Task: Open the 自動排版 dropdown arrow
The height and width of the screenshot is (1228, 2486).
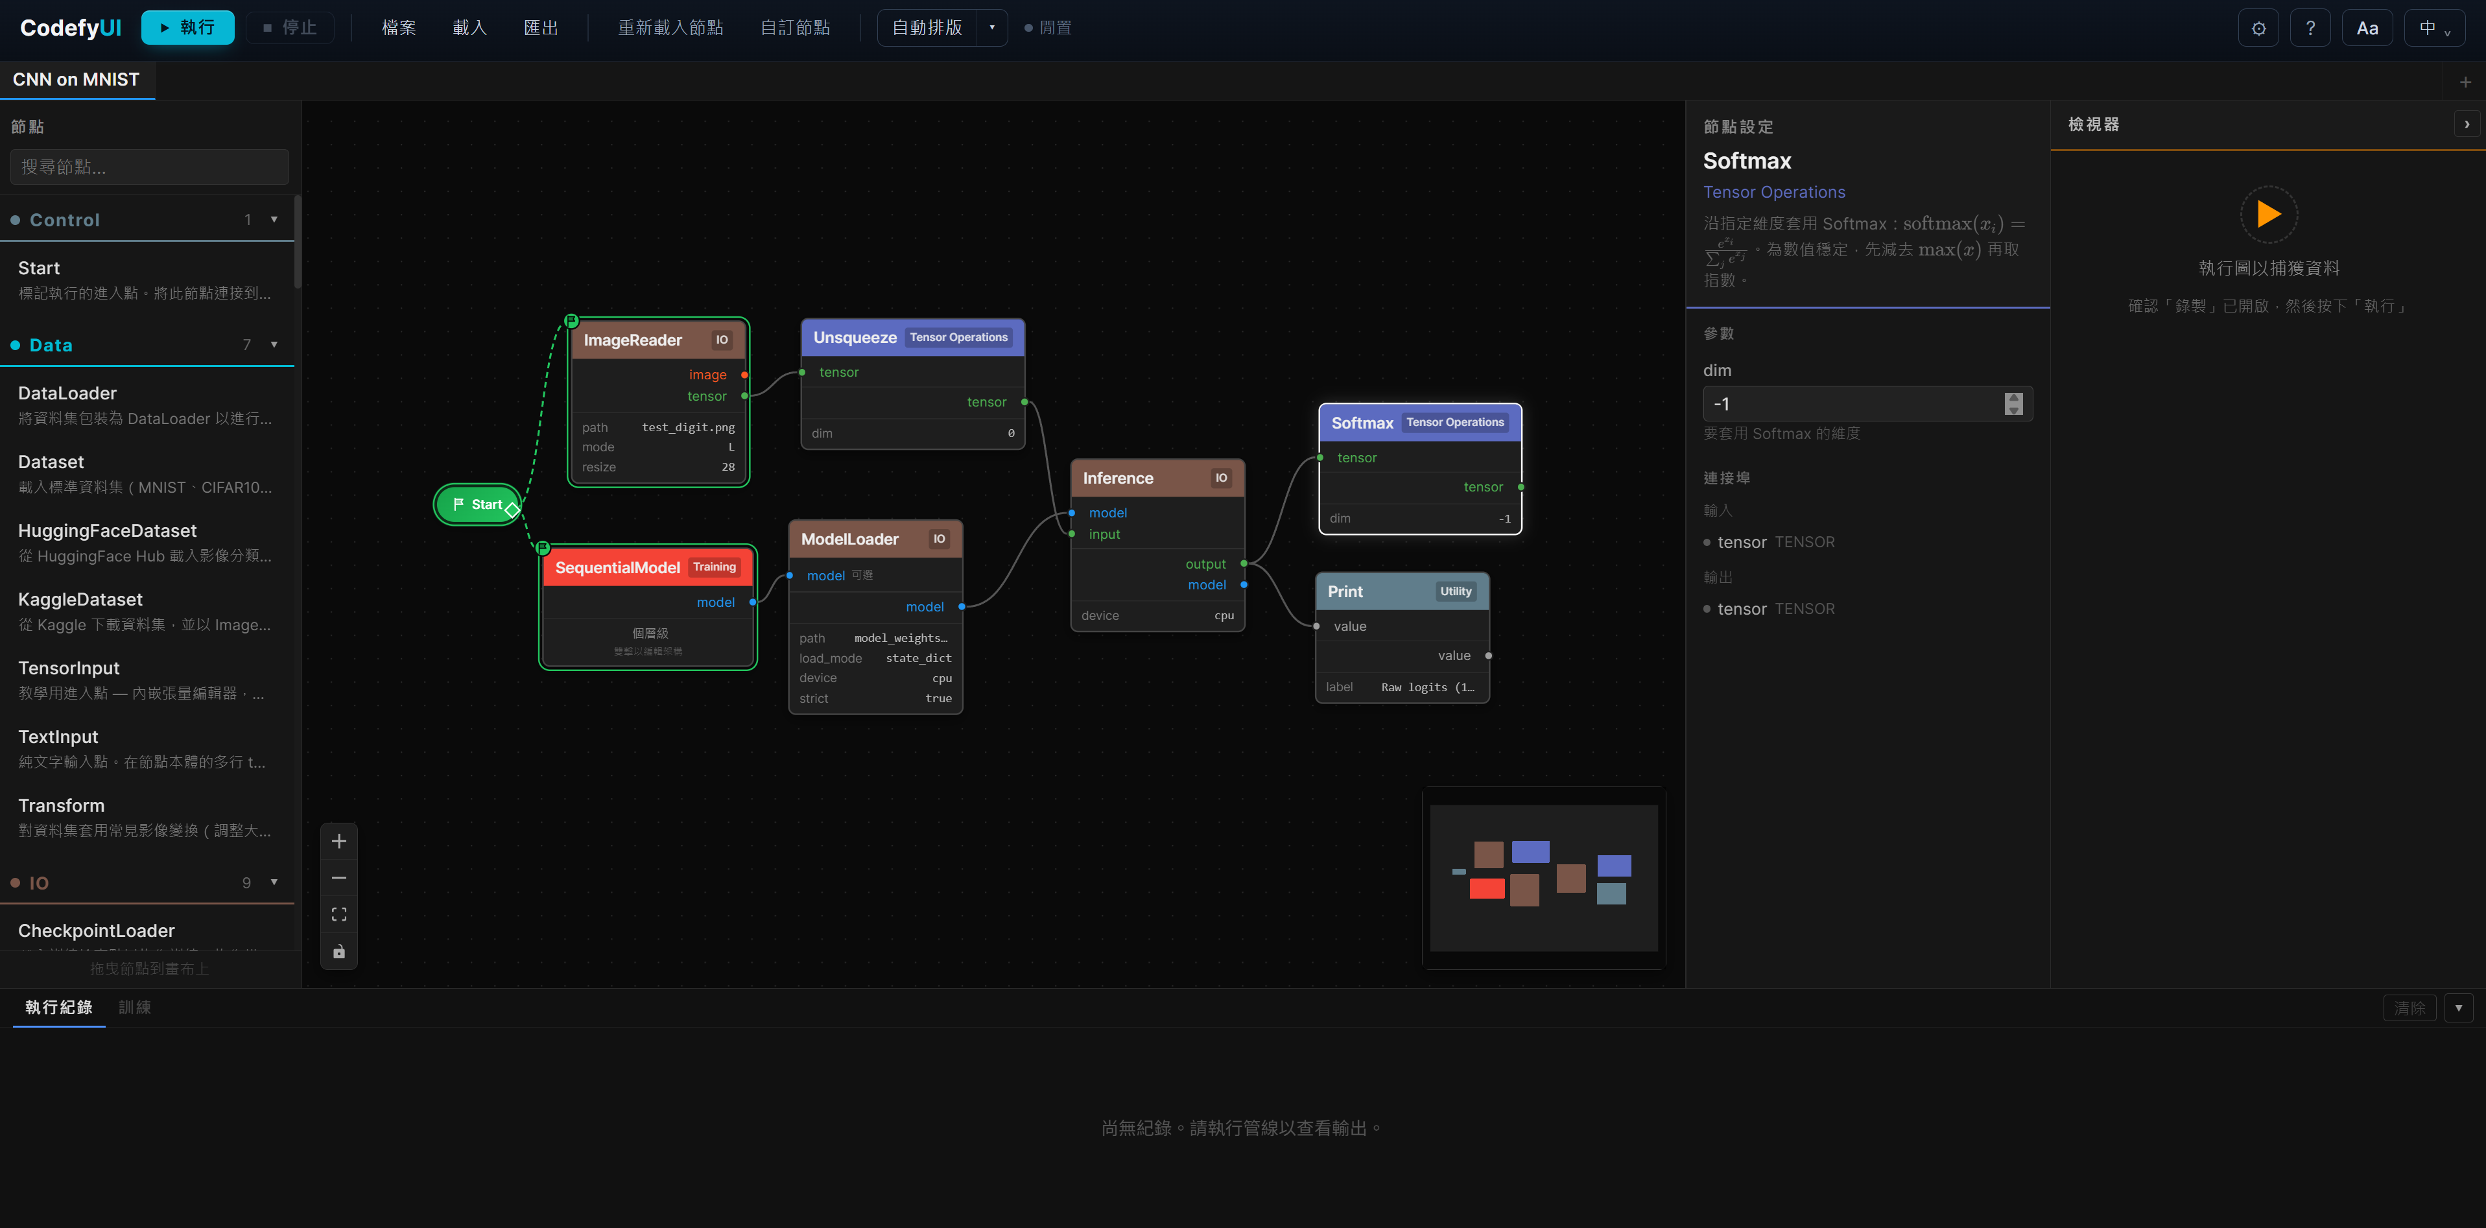Action: tap(992, 27)
